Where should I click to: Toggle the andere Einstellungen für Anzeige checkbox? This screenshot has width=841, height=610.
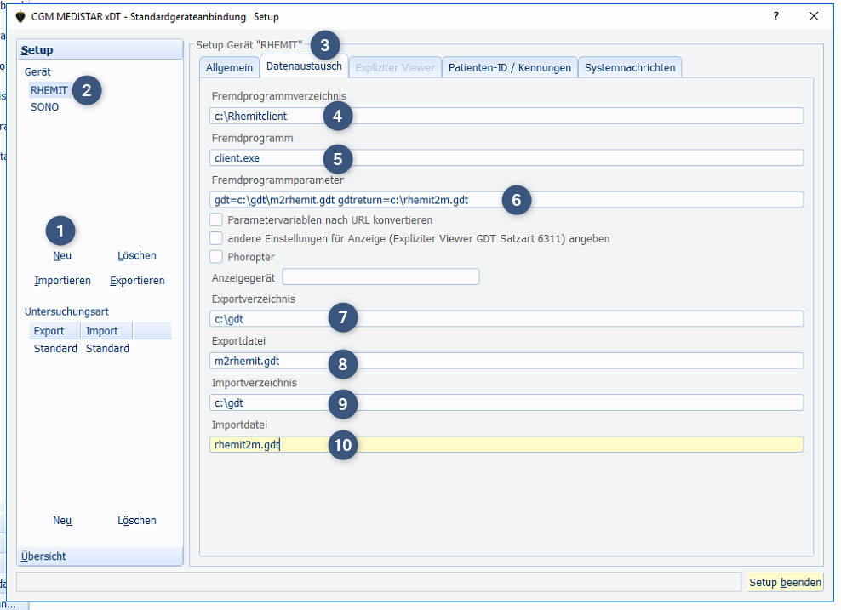point(217,239)
